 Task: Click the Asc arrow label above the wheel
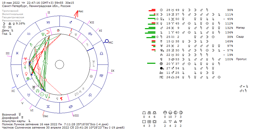(x=81, y=11)
